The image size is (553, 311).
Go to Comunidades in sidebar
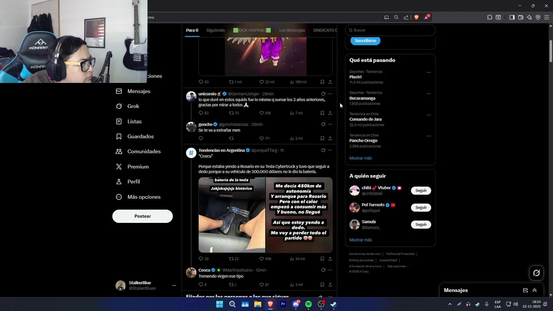tap(138, 152)
